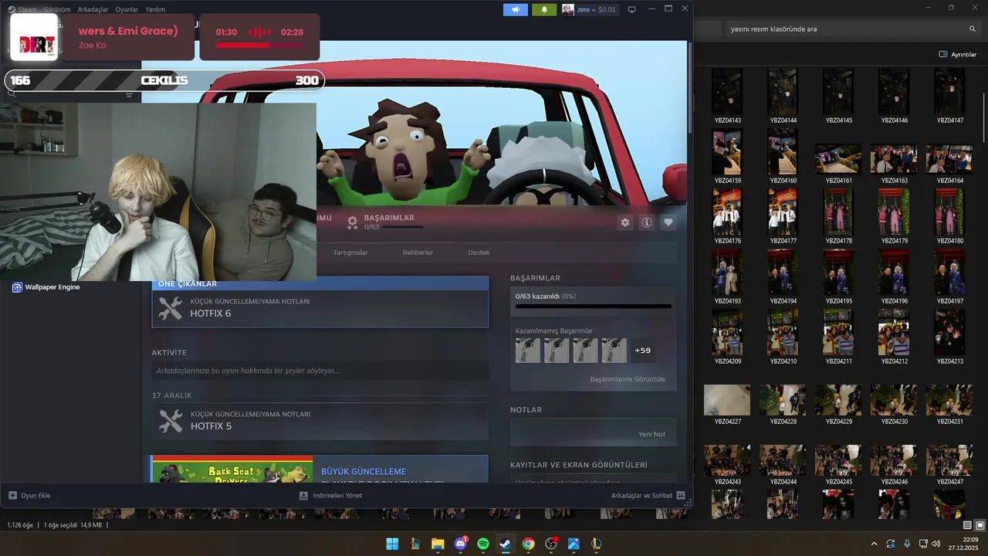Open the HOTFIX 6 patch notes

[320, 308]
